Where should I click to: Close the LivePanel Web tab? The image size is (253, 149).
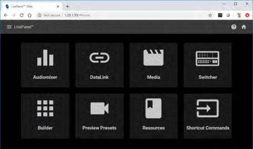[58, 7]
